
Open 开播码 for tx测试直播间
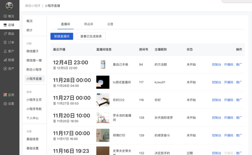(x=229, y=82)
